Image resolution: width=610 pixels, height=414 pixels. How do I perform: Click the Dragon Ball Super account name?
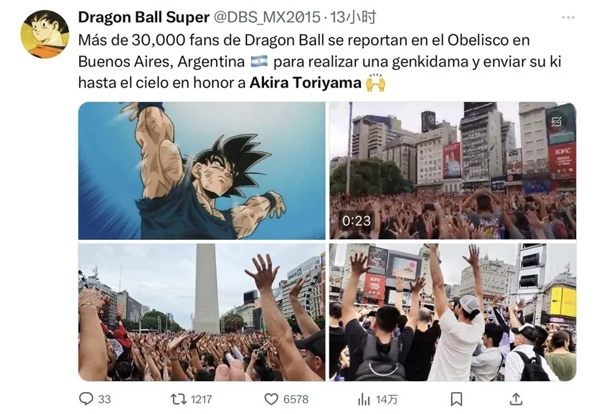(143, 18)
